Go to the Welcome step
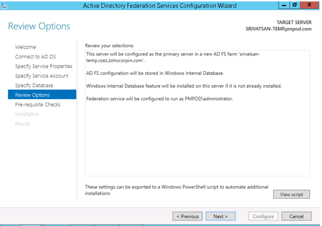The image size is (322, 226). point(26,47)
